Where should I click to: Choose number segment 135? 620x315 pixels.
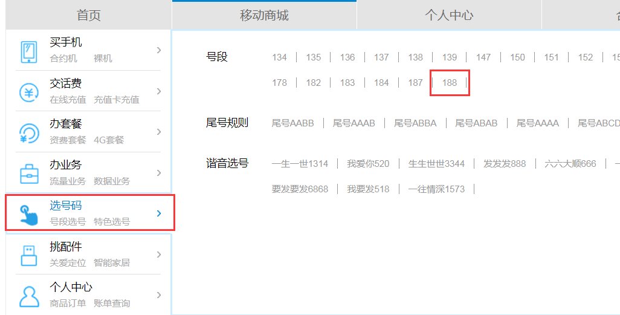coord(313,57)
